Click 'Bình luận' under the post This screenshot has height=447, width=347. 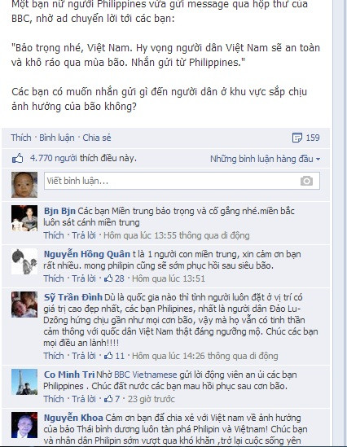click(x=57, y=138)
